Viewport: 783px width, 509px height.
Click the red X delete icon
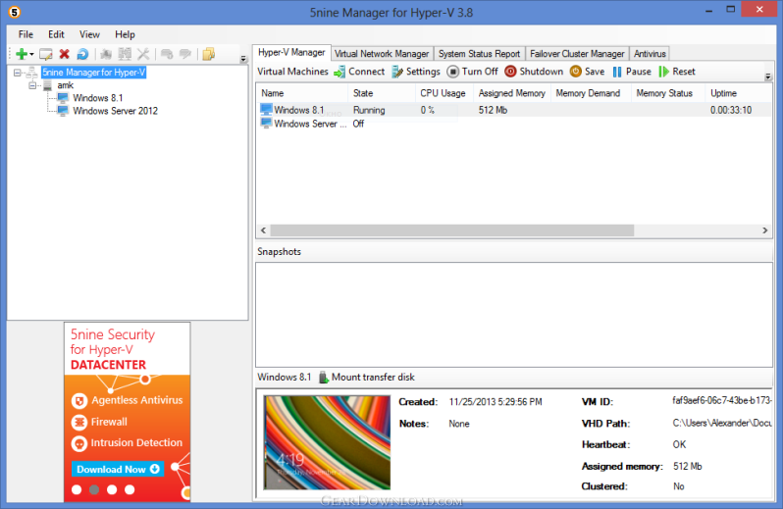pos(64,54)
